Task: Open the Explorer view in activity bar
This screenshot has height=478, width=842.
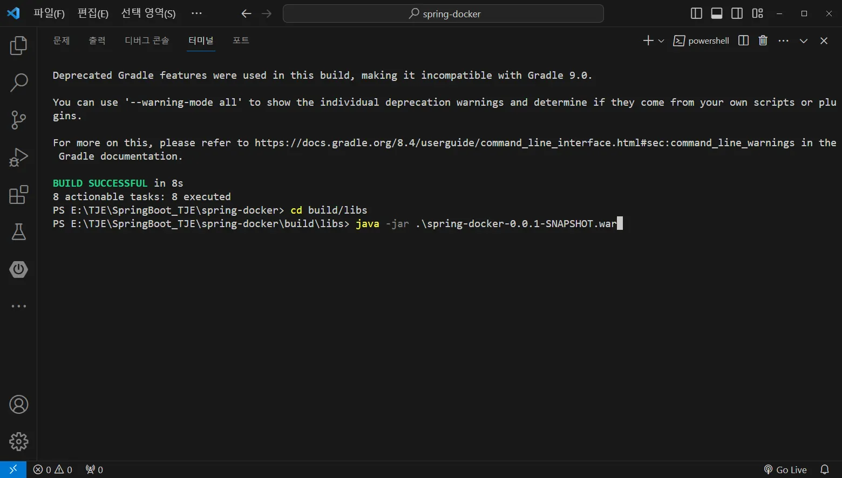Action: 18,45
